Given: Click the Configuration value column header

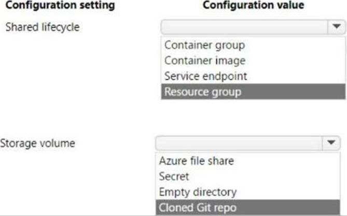Looking at the screenshot, I should (254, 5).
